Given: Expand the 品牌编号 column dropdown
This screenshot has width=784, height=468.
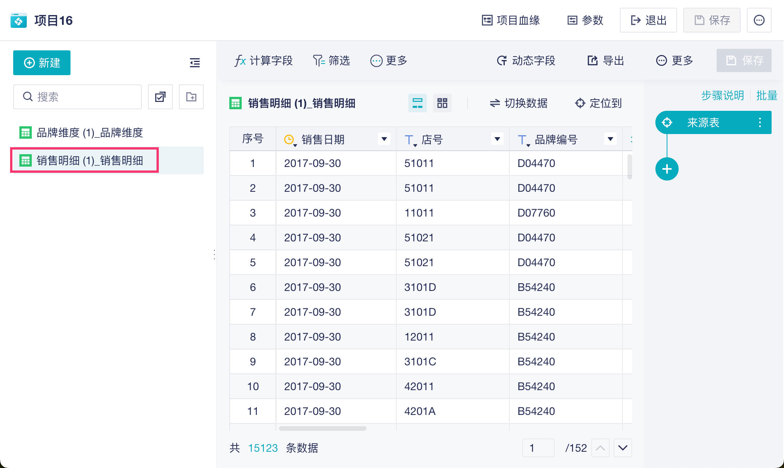Looking at the screenshot, I should point(610,139).
